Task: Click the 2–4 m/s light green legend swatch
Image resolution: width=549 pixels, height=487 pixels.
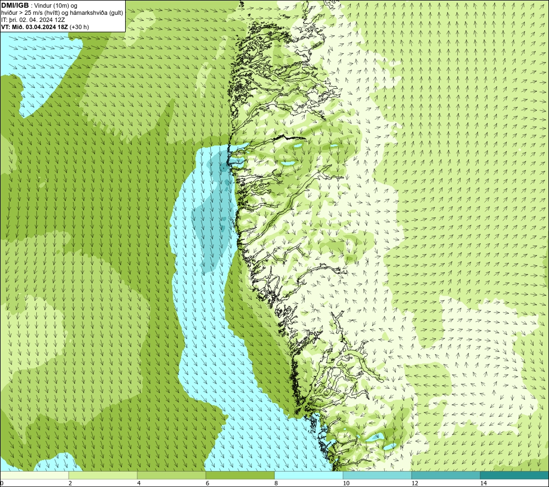Action: point(103,475)
